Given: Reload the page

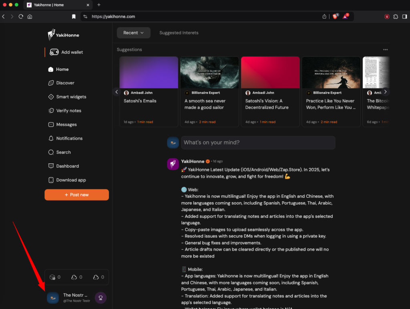Looking at the screenshot, I should [21, 16].
